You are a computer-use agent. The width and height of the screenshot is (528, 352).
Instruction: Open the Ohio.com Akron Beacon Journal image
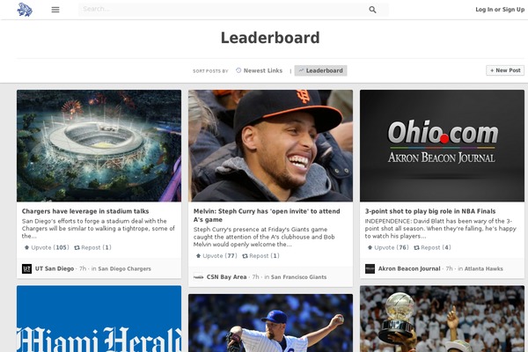click(442, 145)
